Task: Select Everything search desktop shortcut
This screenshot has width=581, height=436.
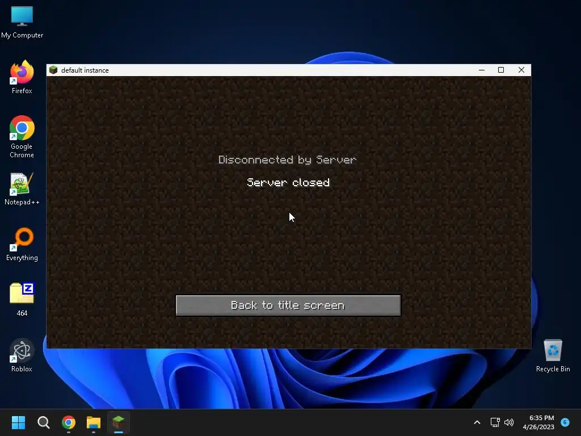Action: click(x=22, y=244)
